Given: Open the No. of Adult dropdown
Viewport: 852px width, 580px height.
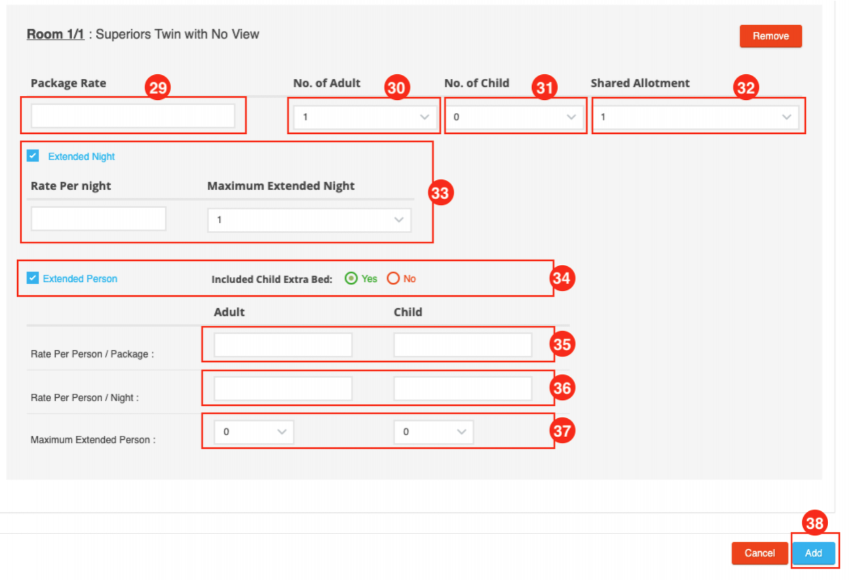Looking at the screenshot, I should [362, 117].
